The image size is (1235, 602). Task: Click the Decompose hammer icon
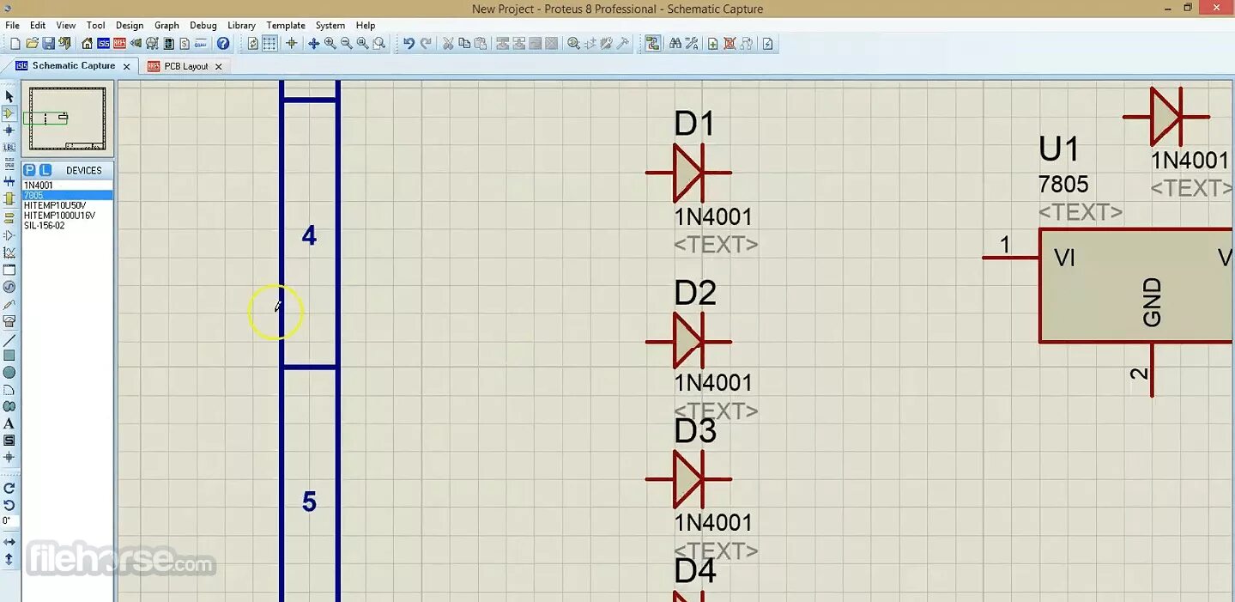(623, 44)
